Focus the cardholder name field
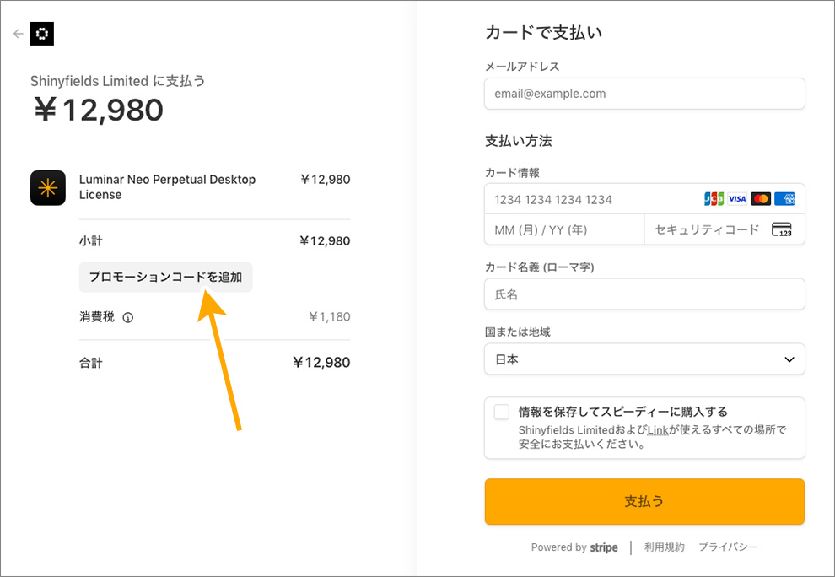 [644, 294]
